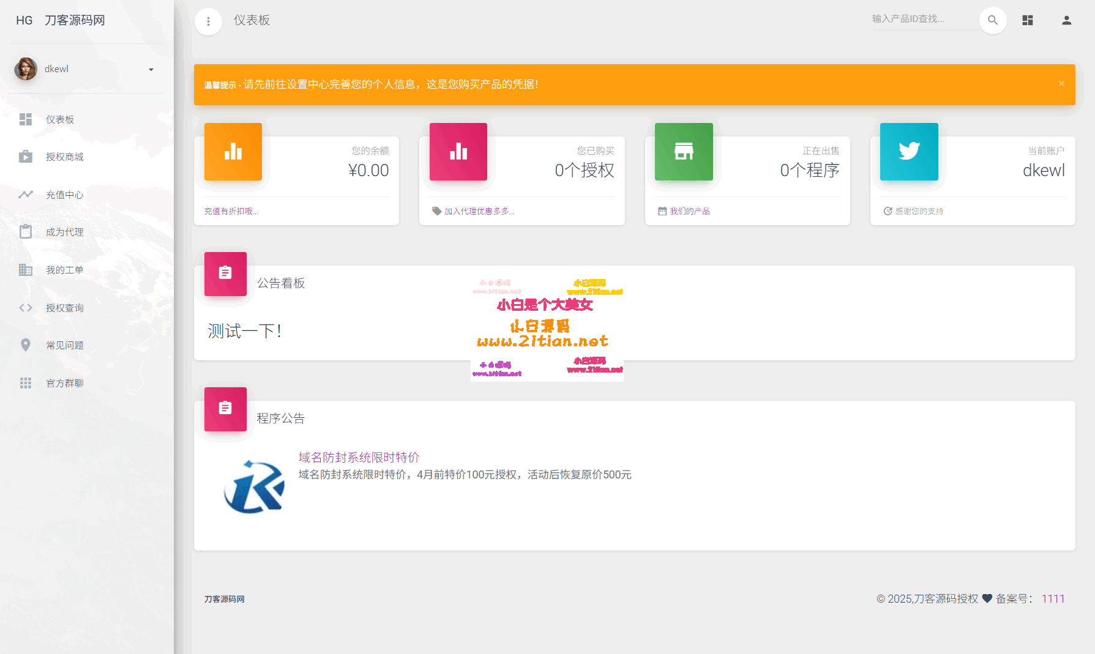Click the 充值中心 chart icon
Image resolution: width=1095 pixels, height=654 pixels.
coord(26,194)
